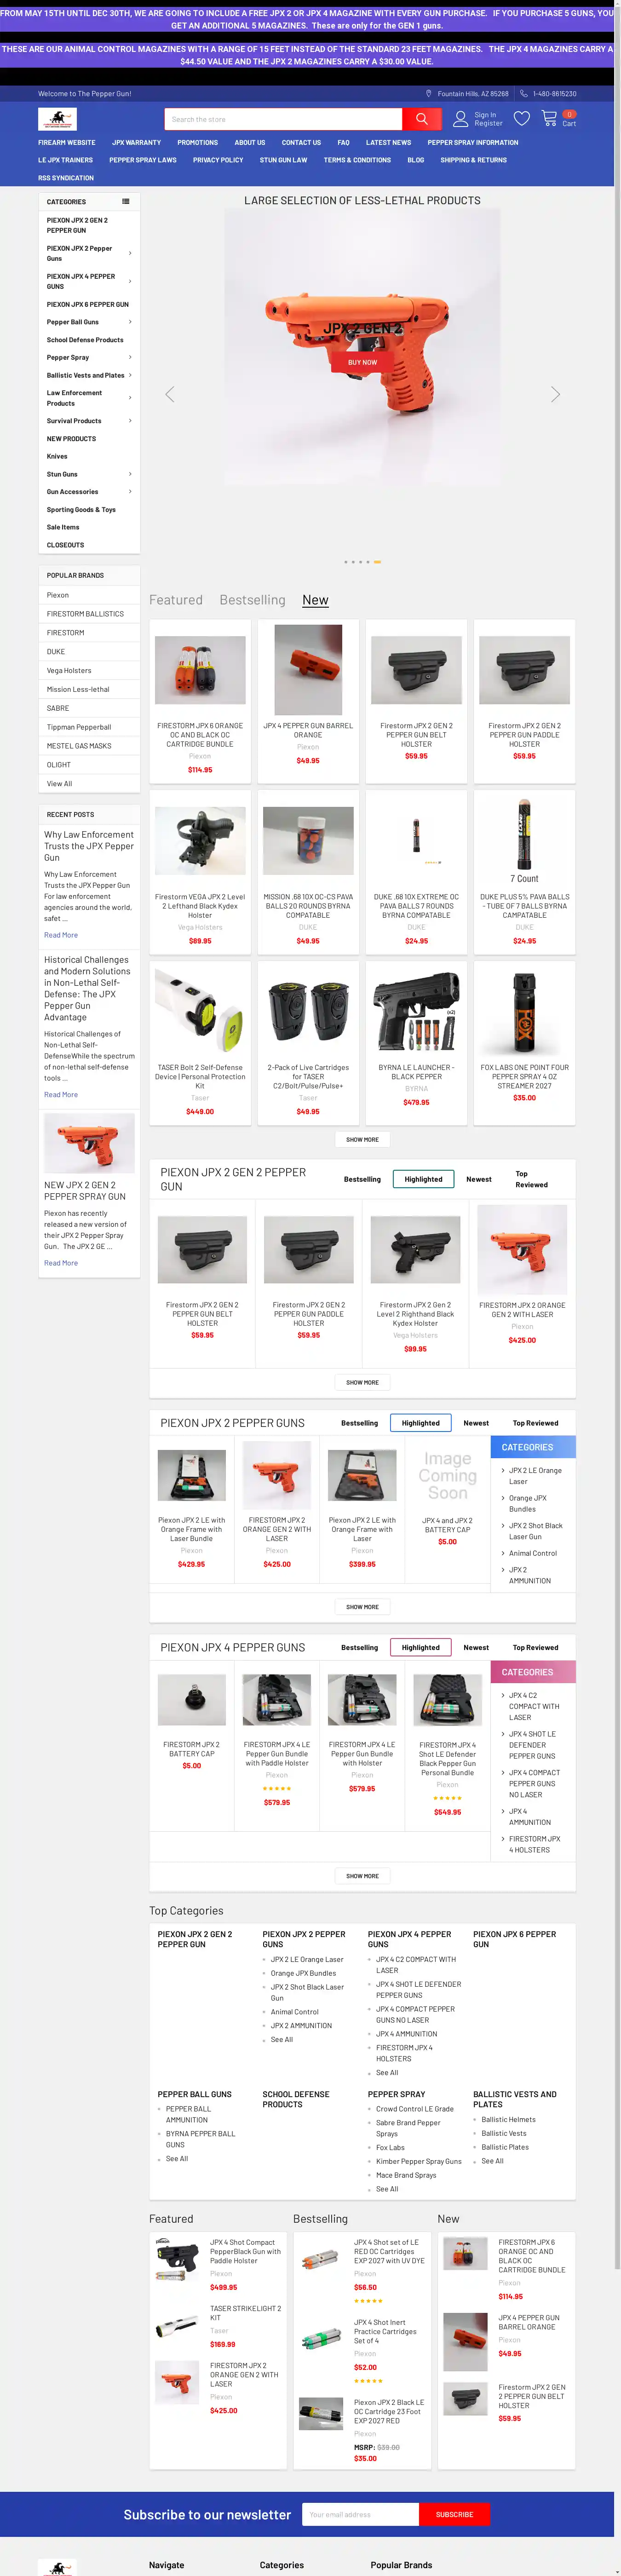Open the wishlist heart icon

coord(522,119)
